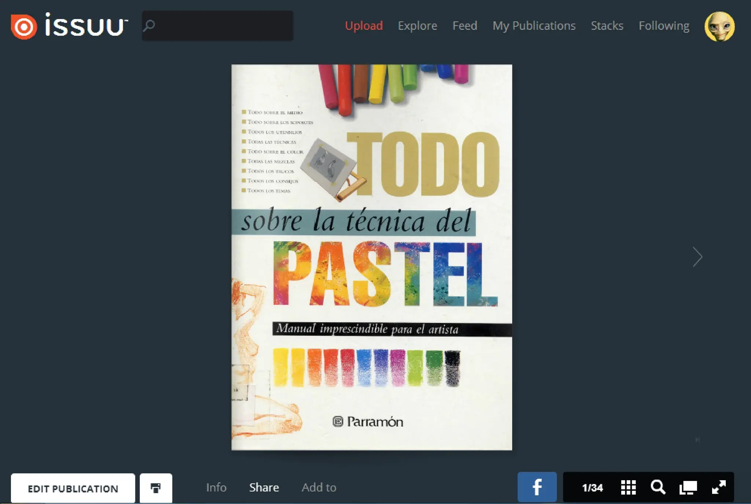
Task: Open the zoom magnifier tool
Action: (x=658, y=488)
